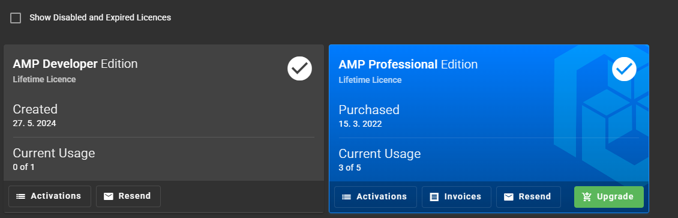678x218 pixels.
Task: Open Activations for AMP Developer Edition
Action: coord(50,196)
